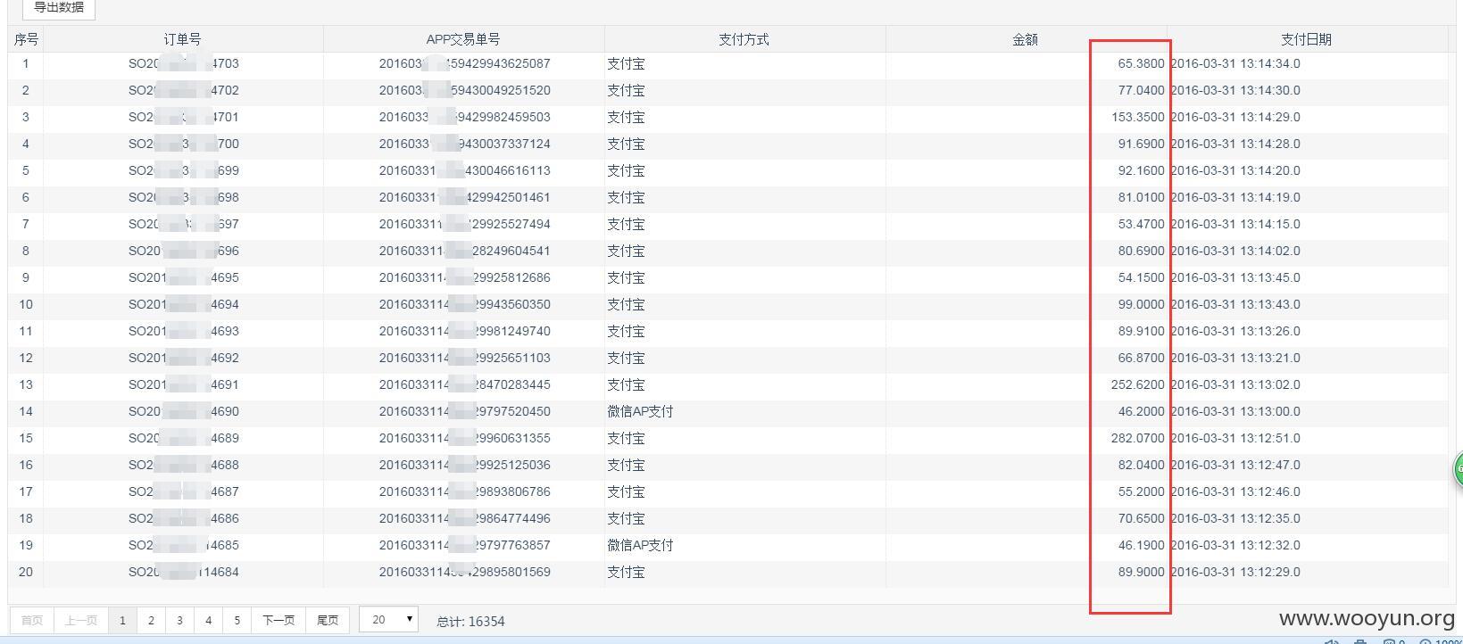This screenshot has height=644, width=1463.
Task: Click order number ending 4690
Action: tap(184, 411)
